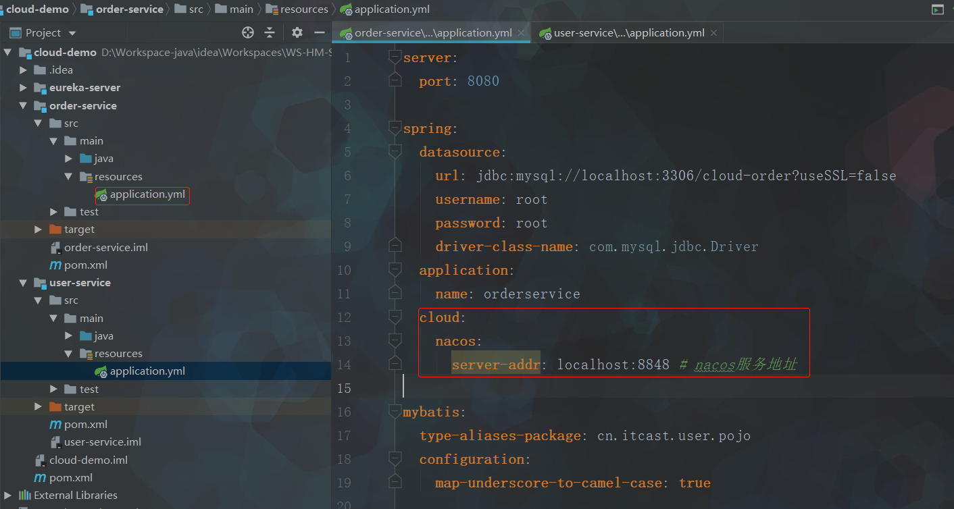
Task: Click resources in the navigation breadcrumb
Action: [x=304, y=9]
